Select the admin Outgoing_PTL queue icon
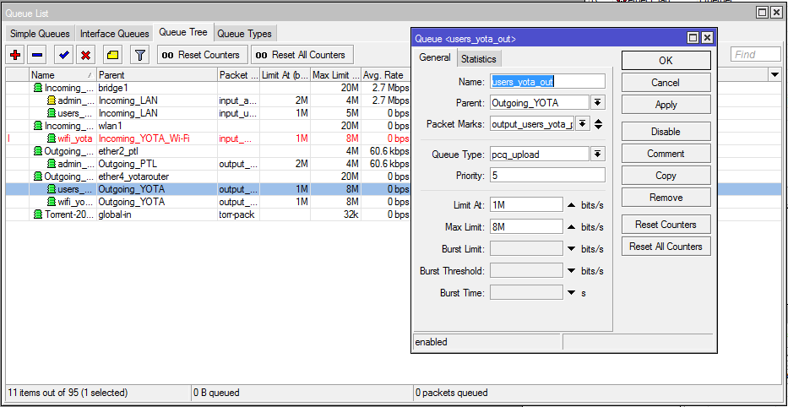The width and height of the screenshot is (788, 407). [52, 164]
